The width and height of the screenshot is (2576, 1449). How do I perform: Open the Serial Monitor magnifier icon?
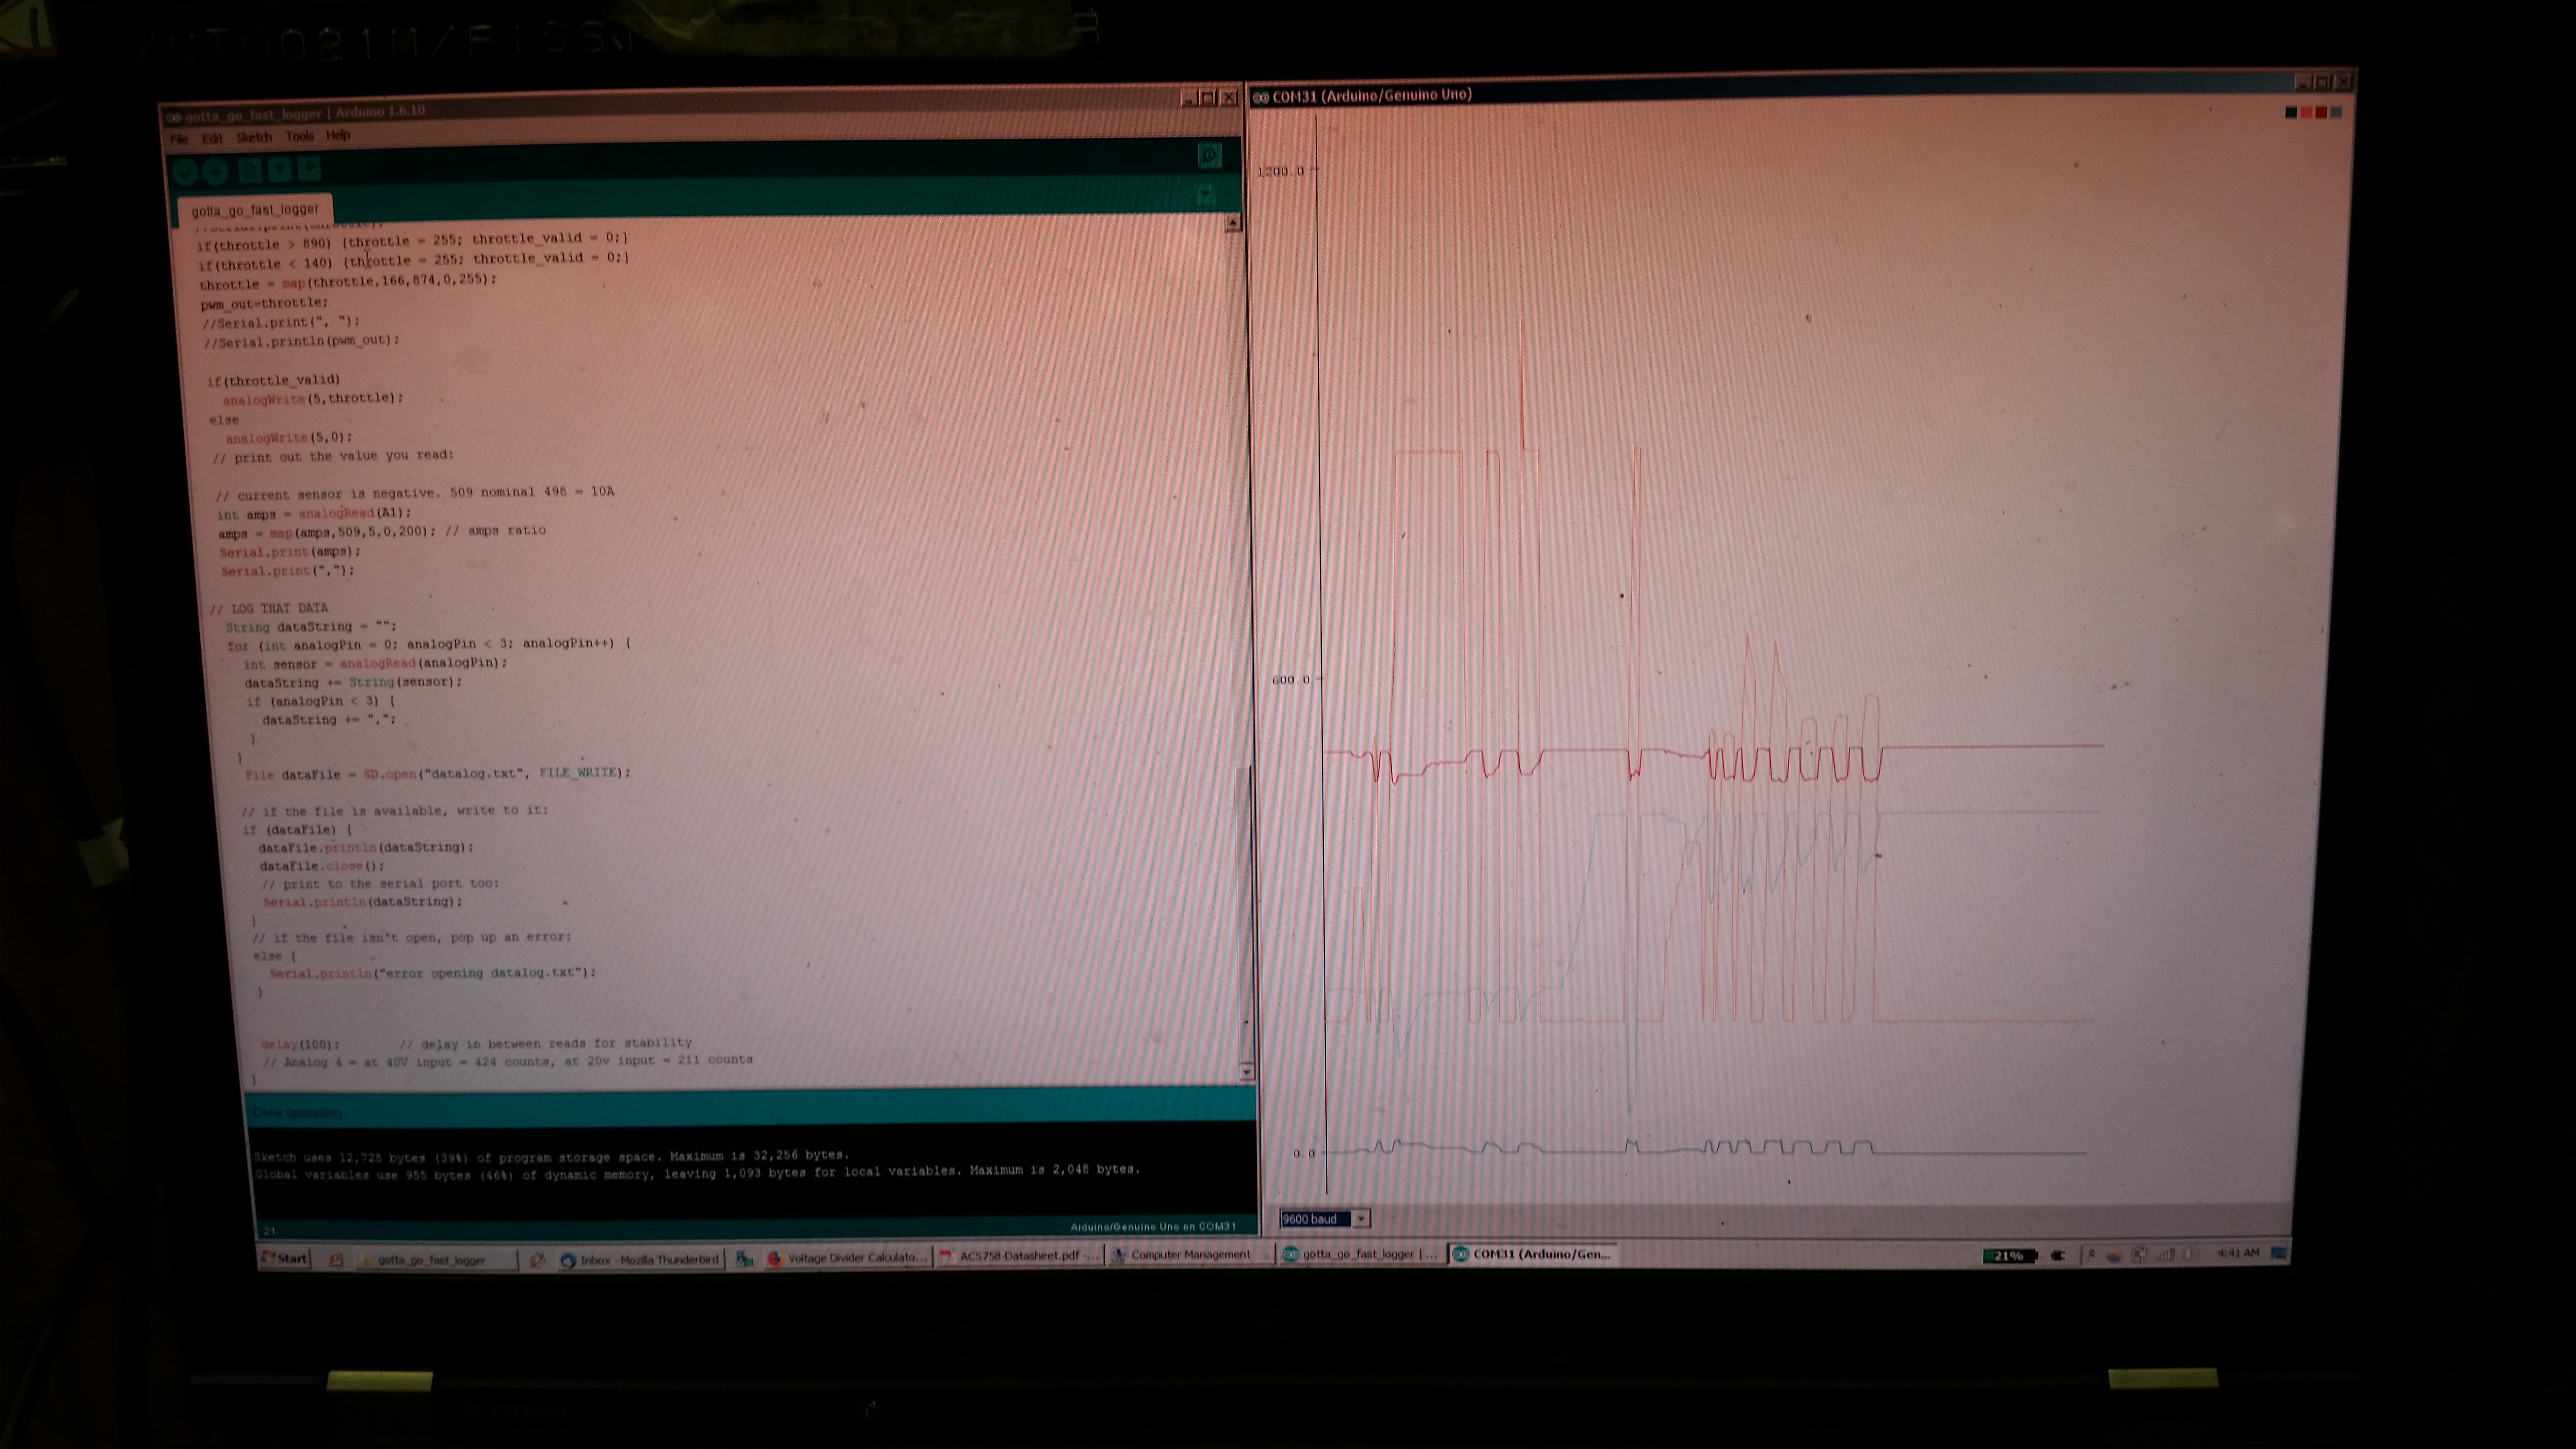coord(1209,155)
